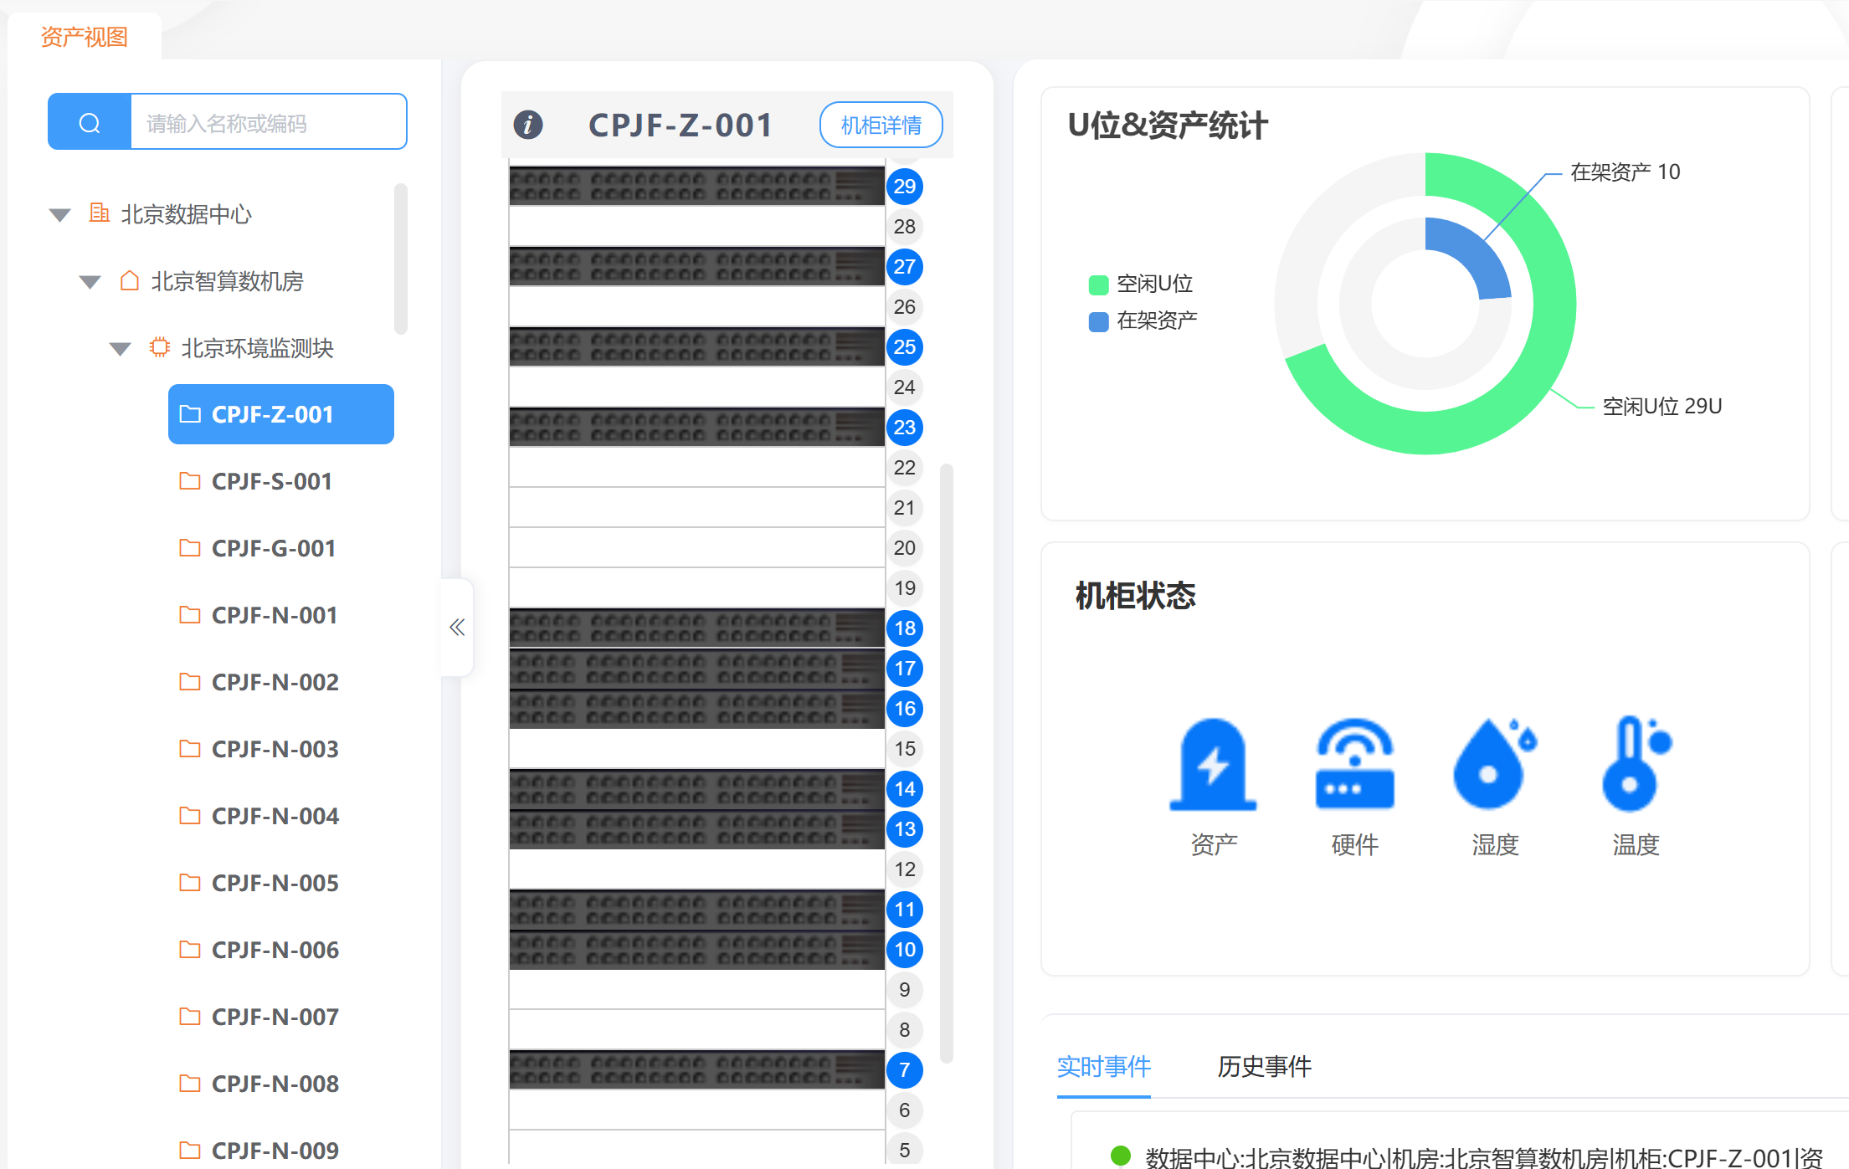Select cabinet CPJF-N-003 in tree
The image size is (1849, 1169).
pyautogui.click(x=275, y=749)
